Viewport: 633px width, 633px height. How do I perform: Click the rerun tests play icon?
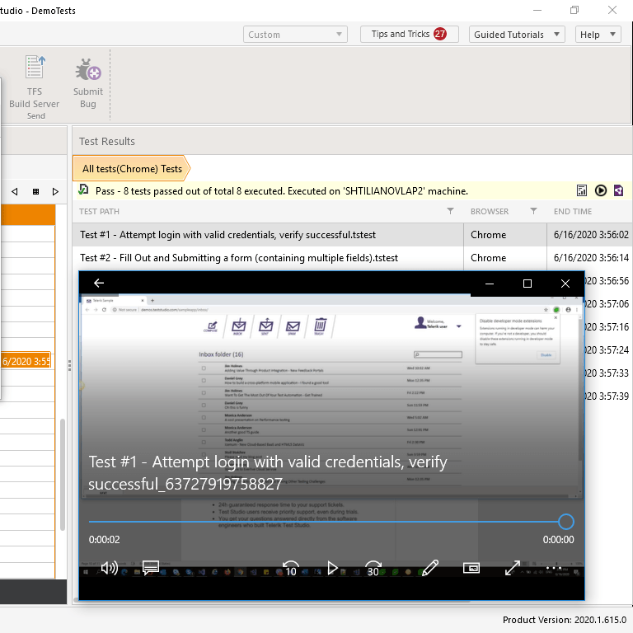[x=601, y=190]
